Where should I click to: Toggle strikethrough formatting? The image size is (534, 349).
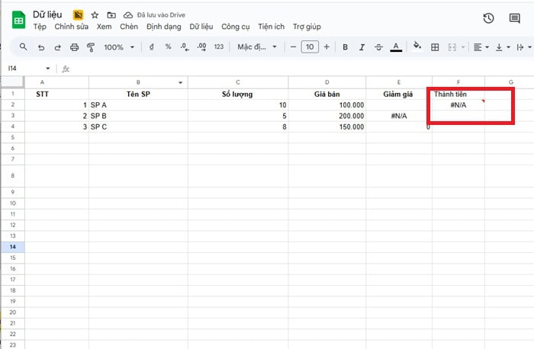378,47
